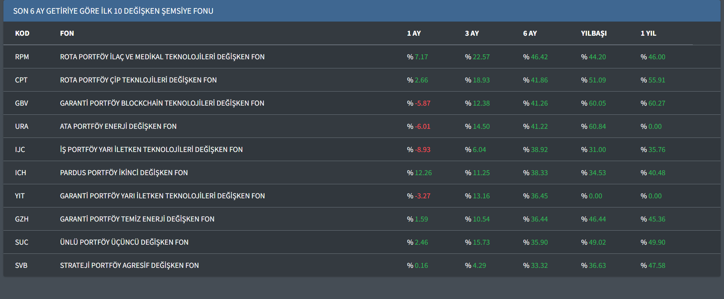Viewport: 724px width, 299px height.
Task: Click İŞ PORTFÖY YARI İLETKEN TEKNOLOJİLERİ fund
Action: 151,150
